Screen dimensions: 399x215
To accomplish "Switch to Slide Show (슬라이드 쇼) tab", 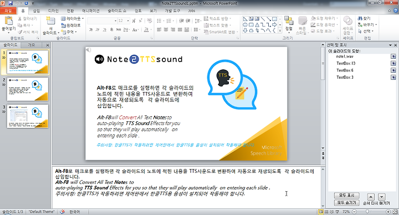I will (117, 11).
